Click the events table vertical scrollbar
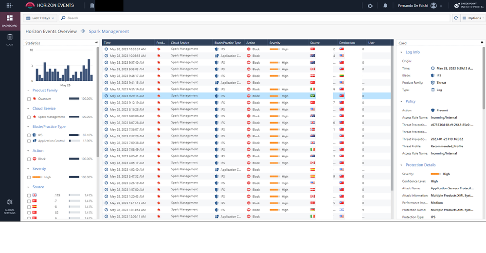Screen dimensions: 486x253 pos(392,118)
